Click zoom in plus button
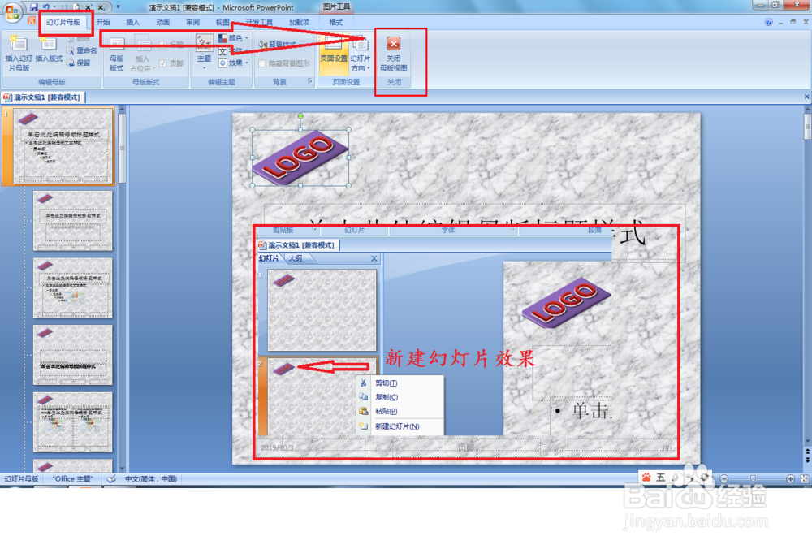Screen dimensions: 812x549 (x=790, y=479)
